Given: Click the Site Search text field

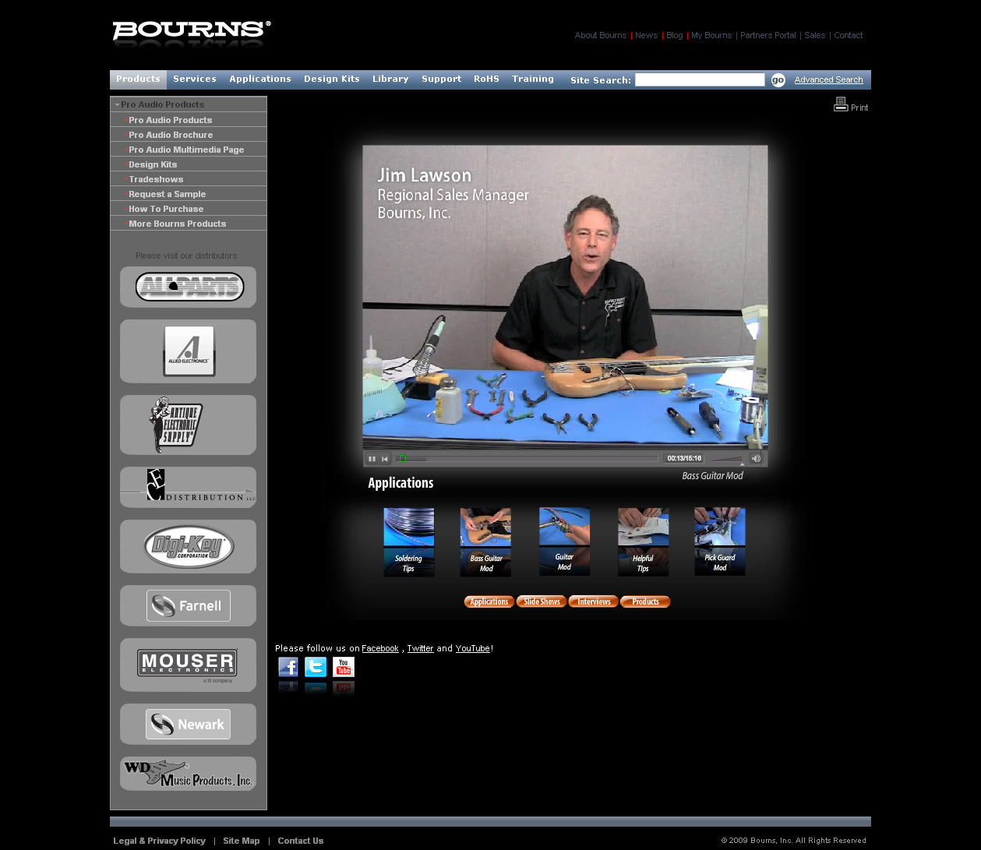Looking at the screenshot, I should [x=699, y=80].
